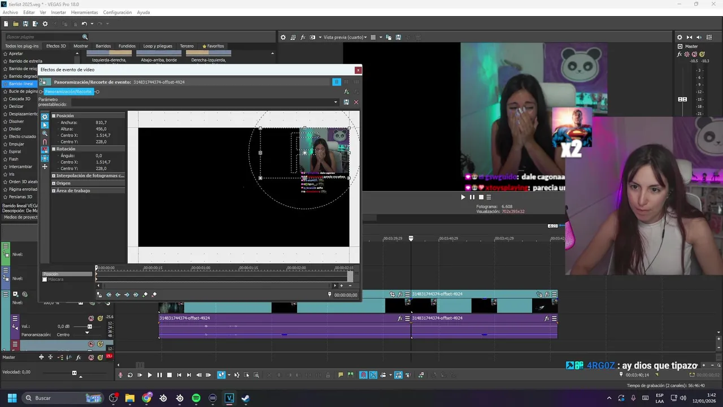Open edit tool dropdown arrow in transport bar
This screenshot has height=407, width=723.
[x=228, y=375]
